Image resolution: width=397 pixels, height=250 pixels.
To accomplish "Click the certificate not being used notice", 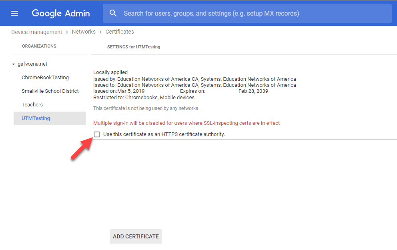I will [146, 108].
